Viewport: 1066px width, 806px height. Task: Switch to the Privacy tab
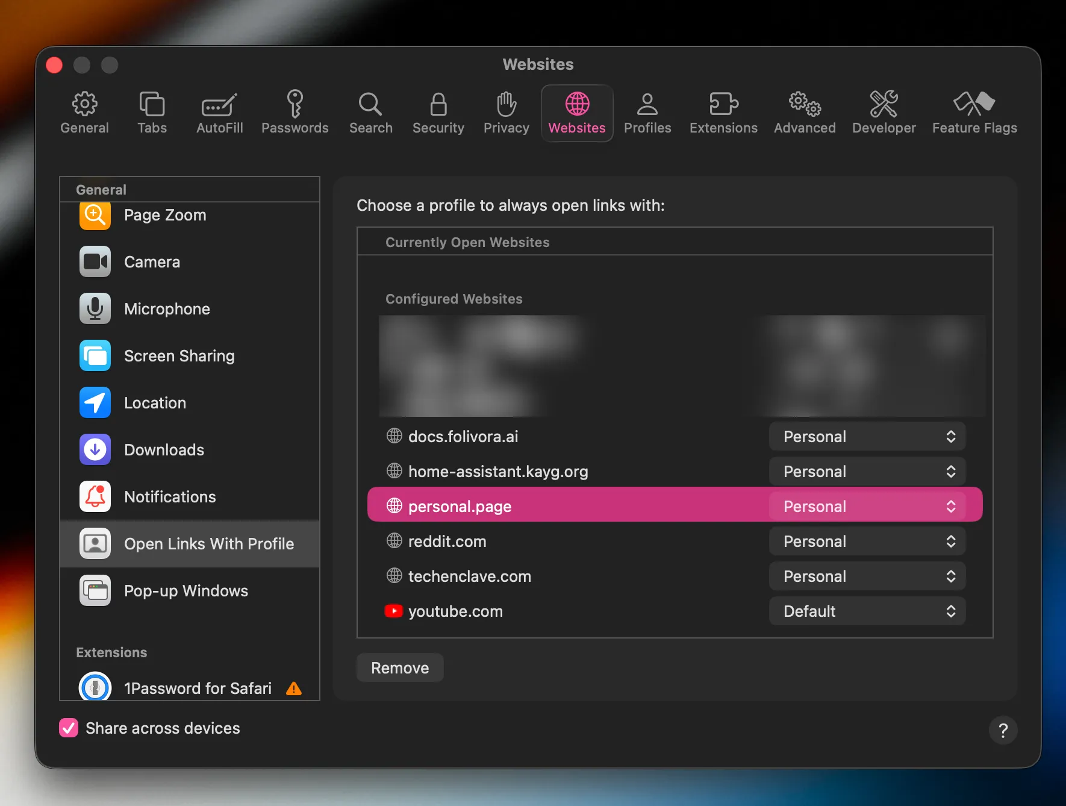click(x=506, y=112)
